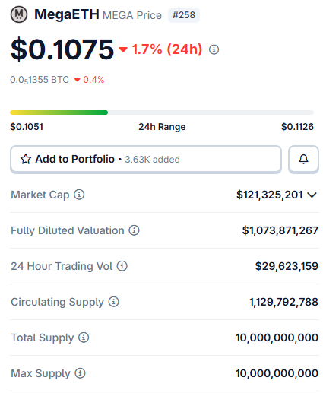The height and width of the screenshot is (393, 323).
Task: Click the 24h range progress bar
Action: (x=162, y=113)
